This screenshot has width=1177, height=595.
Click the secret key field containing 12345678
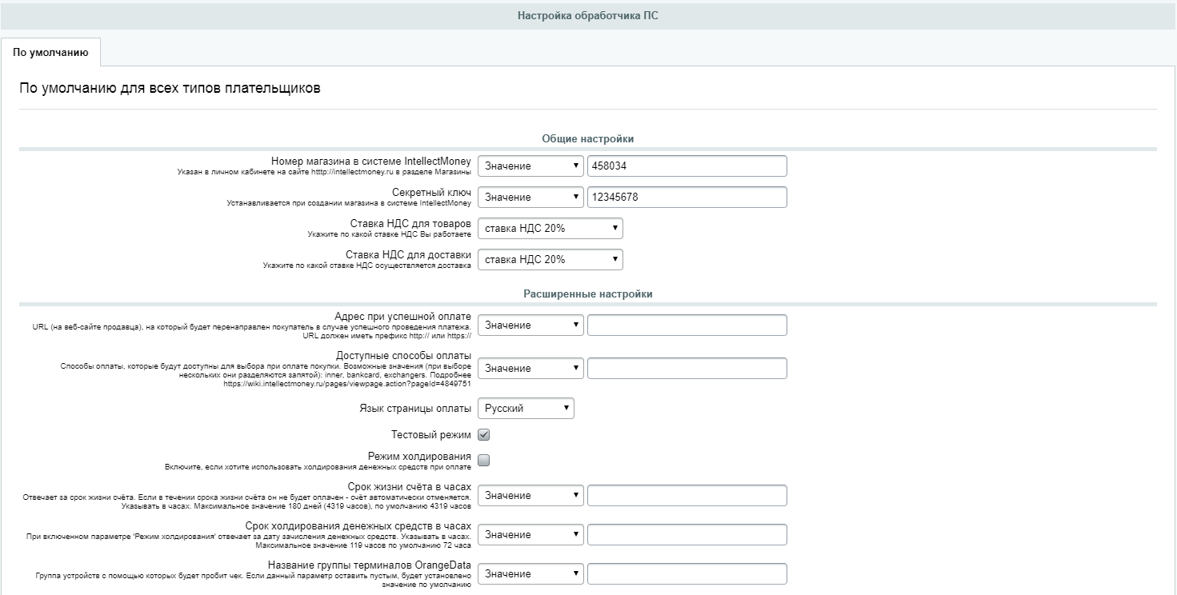point(687,197)
